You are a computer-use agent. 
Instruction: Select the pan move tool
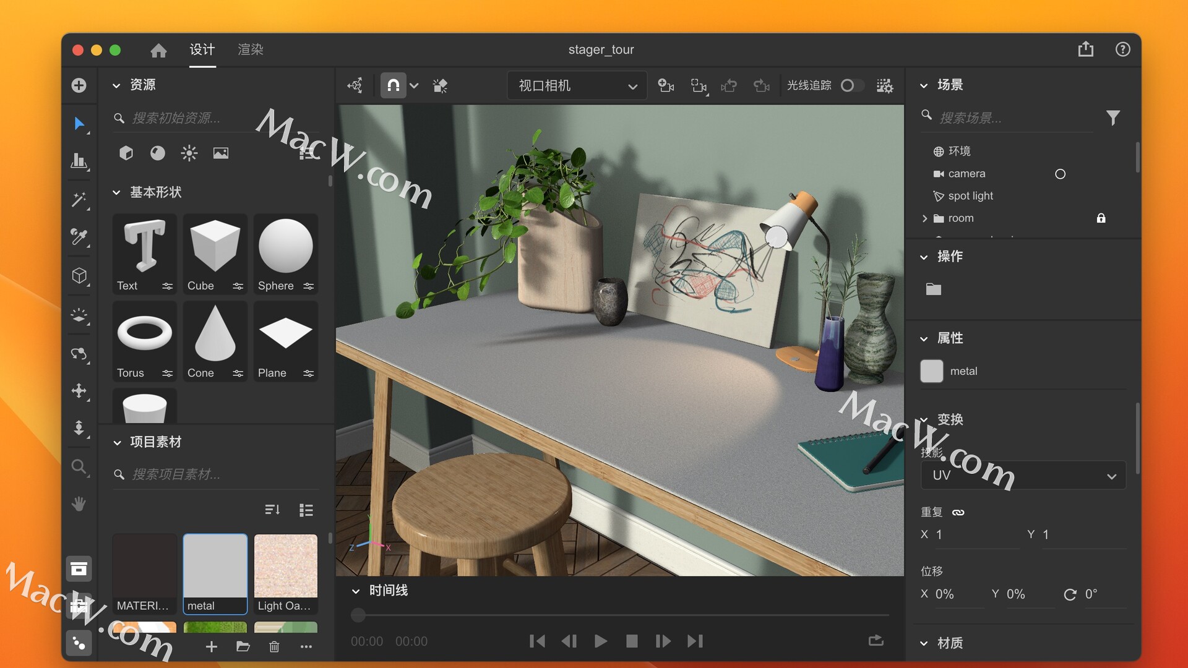coord(79,391)
